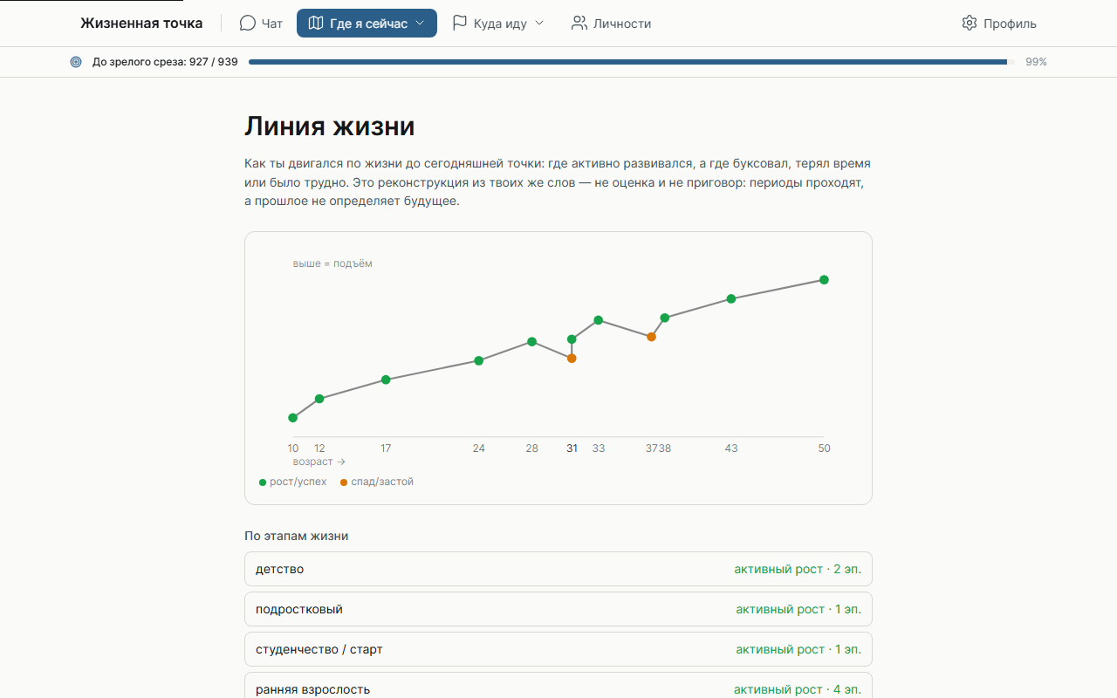
Task: Click the спад/застой legend label
Action: [382, 482]
